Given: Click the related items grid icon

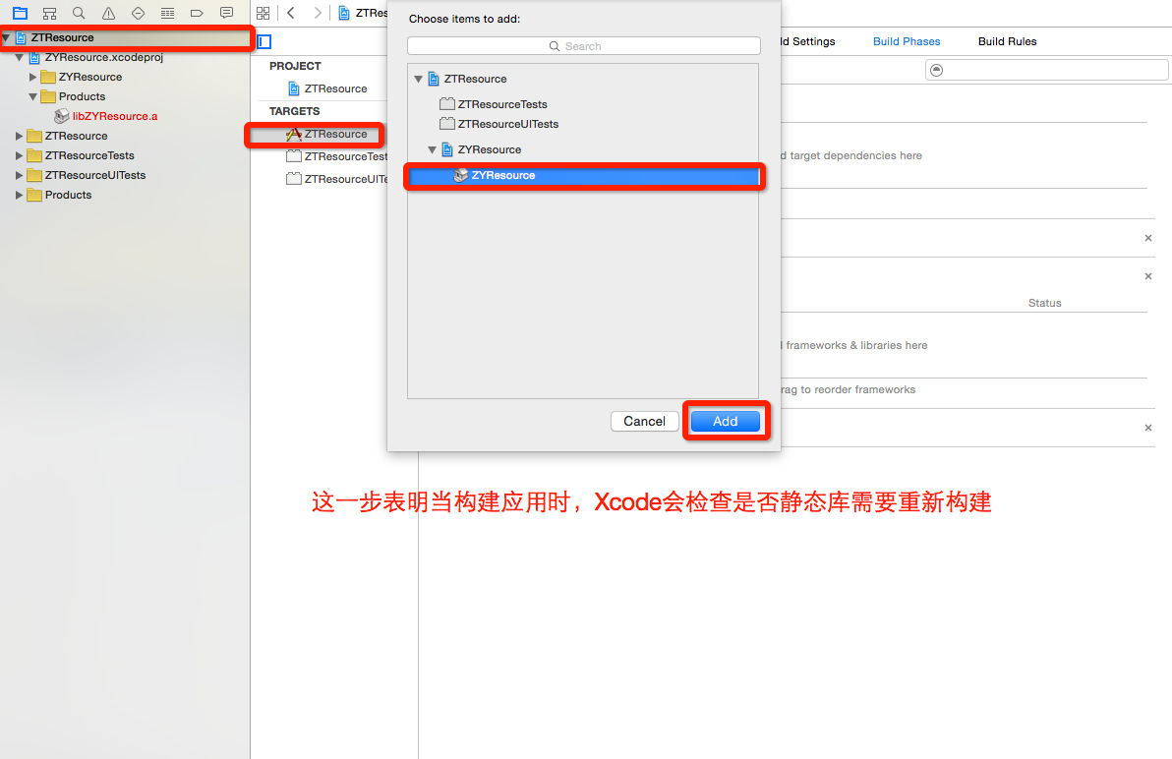Looking at the screenshot, I should (x=264, y=13).
